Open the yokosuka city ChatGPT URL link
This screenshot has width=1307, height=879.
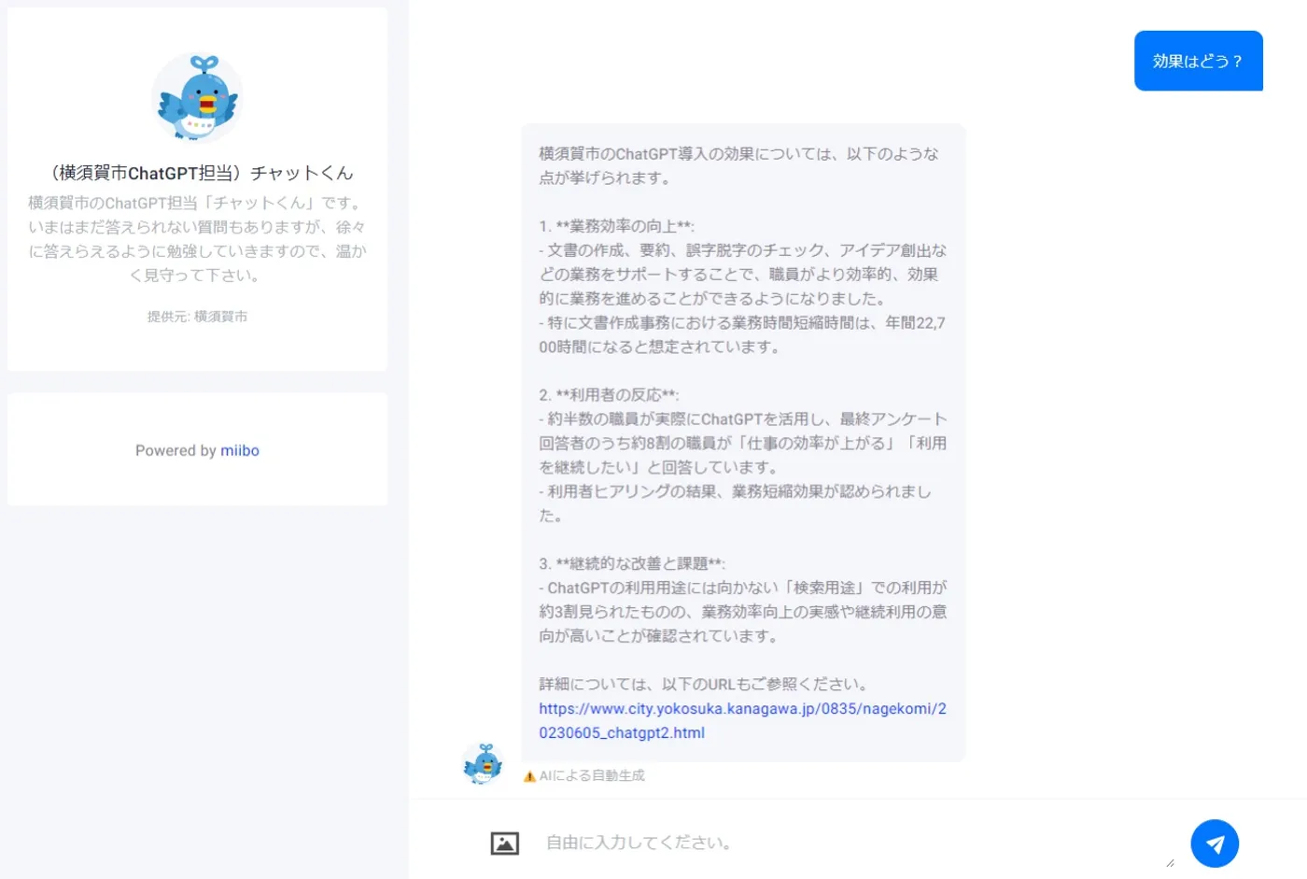742,721
